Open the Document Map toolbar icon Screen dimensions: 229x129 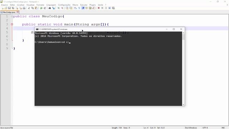coord(90,8)
